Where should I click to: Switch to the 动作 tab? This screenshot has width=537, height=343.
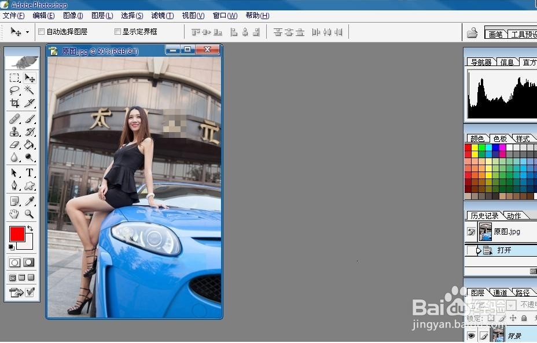tap(514, 216)
